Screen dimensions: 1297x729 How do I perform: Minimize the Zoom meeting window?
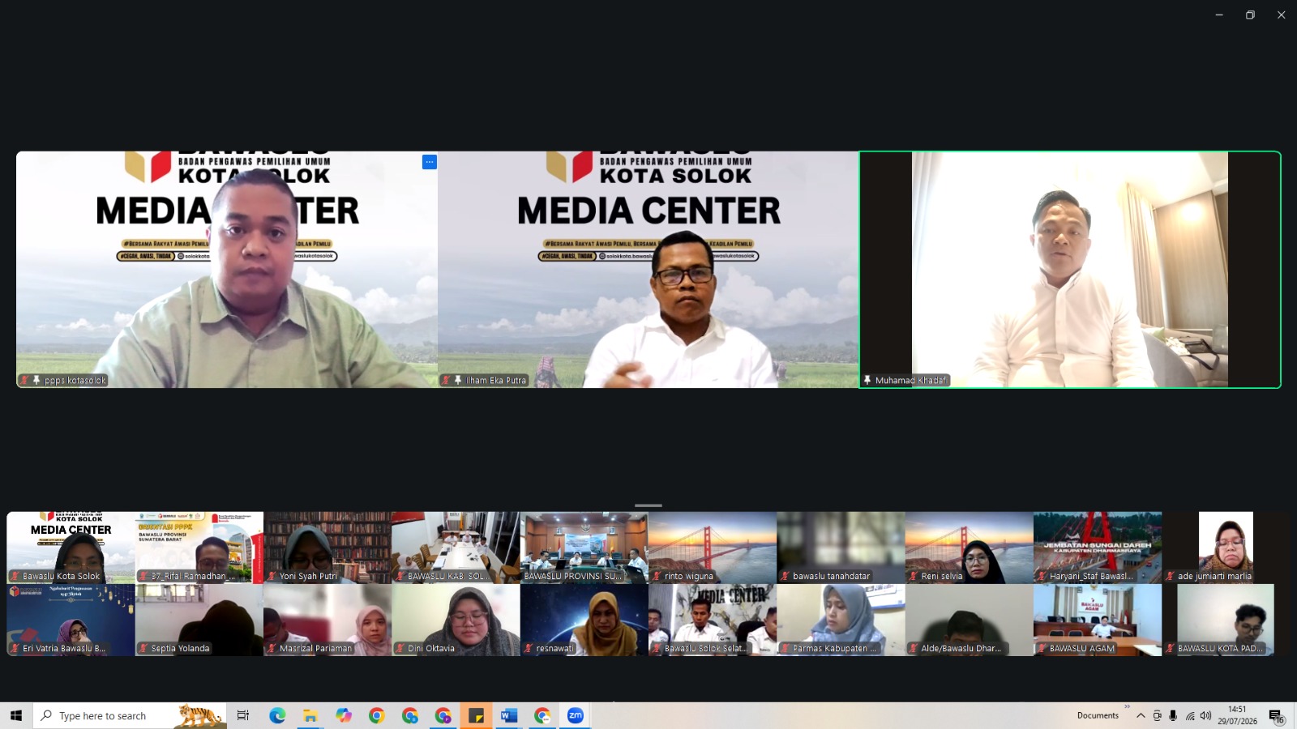(x=1218, y=15)
